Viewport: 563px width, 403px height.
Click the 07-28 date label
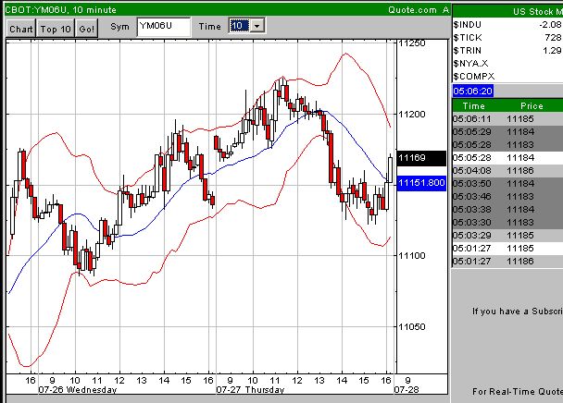[407, 390]
